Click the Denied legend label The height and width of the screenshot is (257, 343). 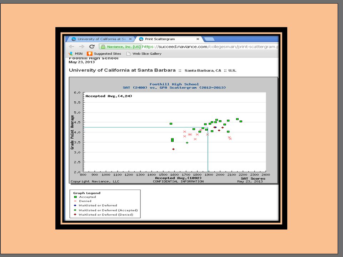[x=85, y=201]
